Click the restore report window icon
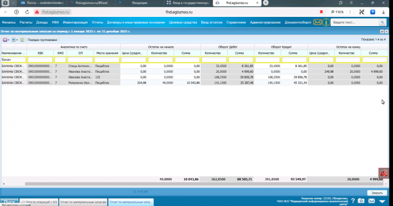393x206 pixels. [382, 32]
